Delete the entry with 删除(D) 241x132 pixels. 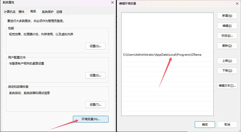[227, 46]
